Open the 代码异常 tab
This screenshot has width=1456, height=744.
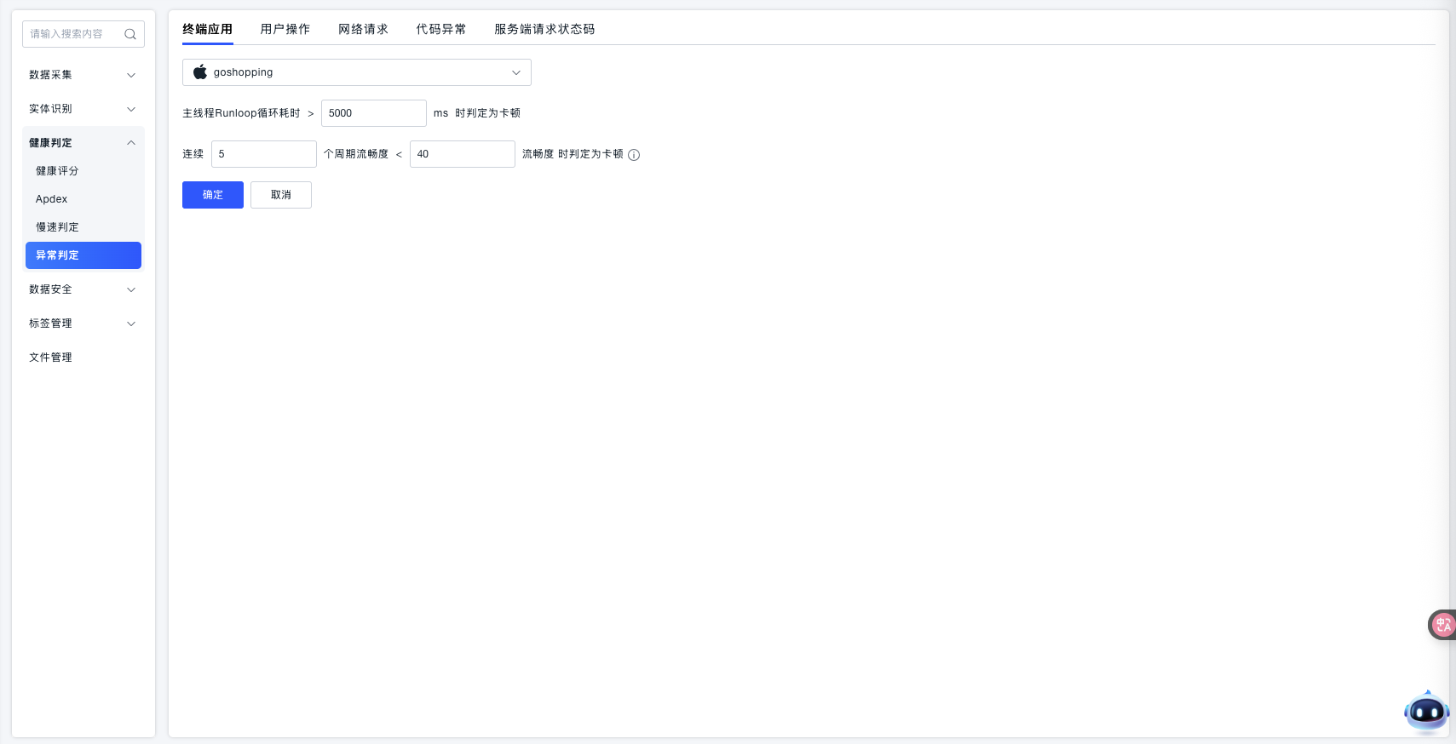[440, 29]
